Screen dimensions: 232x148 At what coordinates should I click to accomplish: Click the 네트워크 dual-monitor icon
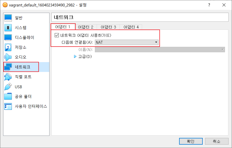pos(8,67)
